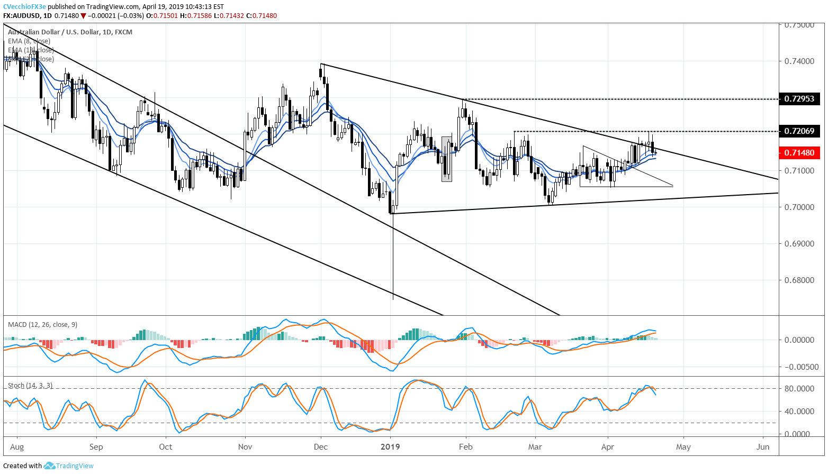Click the 40.0000 Stochastic axis value
The width and height of the screenshot is (828, 475).
tap(799, 412)
